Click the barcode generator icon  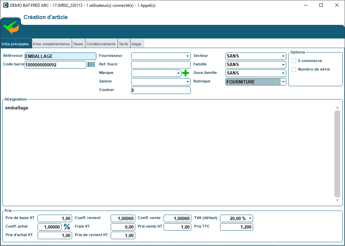pyautogui.click(x=91, y=64)
